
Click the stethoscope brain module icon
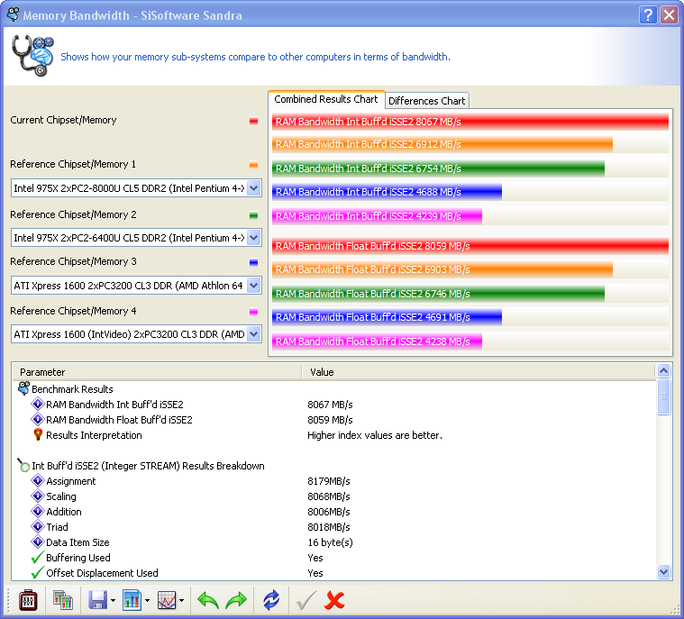pos(32,56)
